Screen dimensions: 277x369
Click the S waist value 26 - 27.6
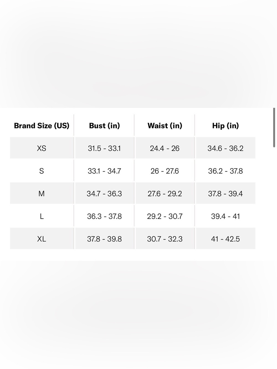point(165,171)
